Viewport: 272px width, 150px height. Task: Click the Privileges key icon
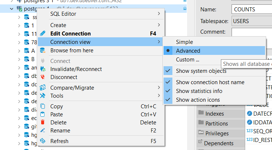pyautogui.click(x=201, y=132)
